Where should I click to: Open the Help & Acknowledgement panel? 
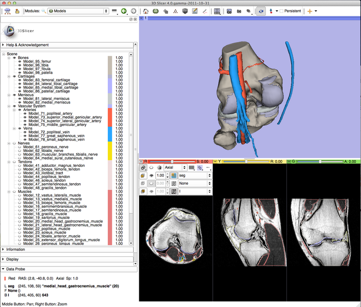[x=28, y=45]
